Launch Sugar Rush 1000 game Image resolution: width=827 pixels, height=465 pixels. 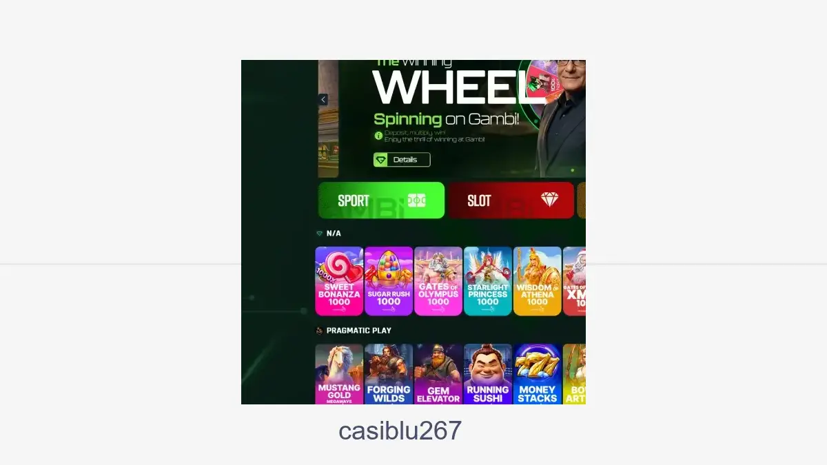pos(389,281)
